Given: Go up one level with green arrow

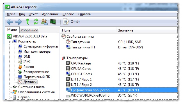Looking at the screenshot, I should 28,22.
